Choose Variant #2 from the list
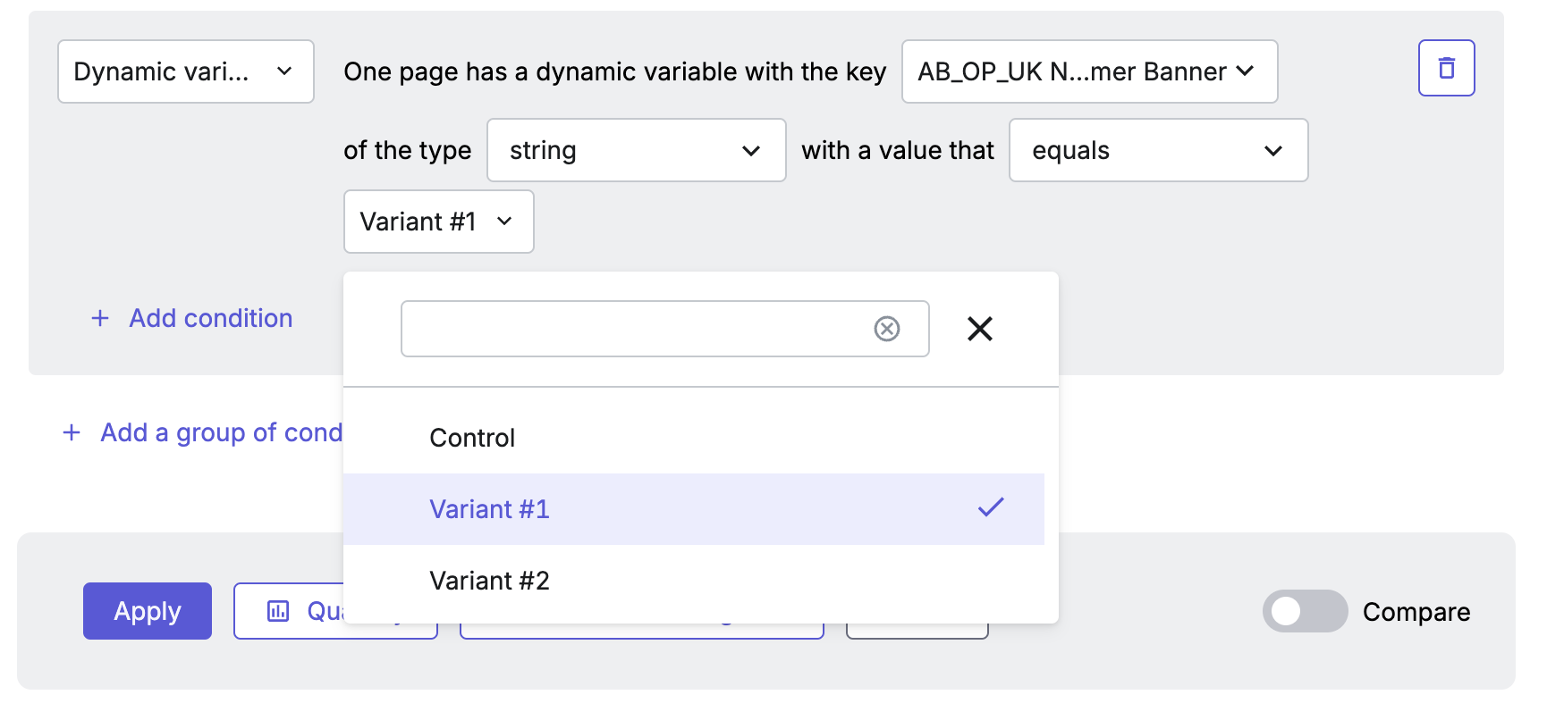 694,581
